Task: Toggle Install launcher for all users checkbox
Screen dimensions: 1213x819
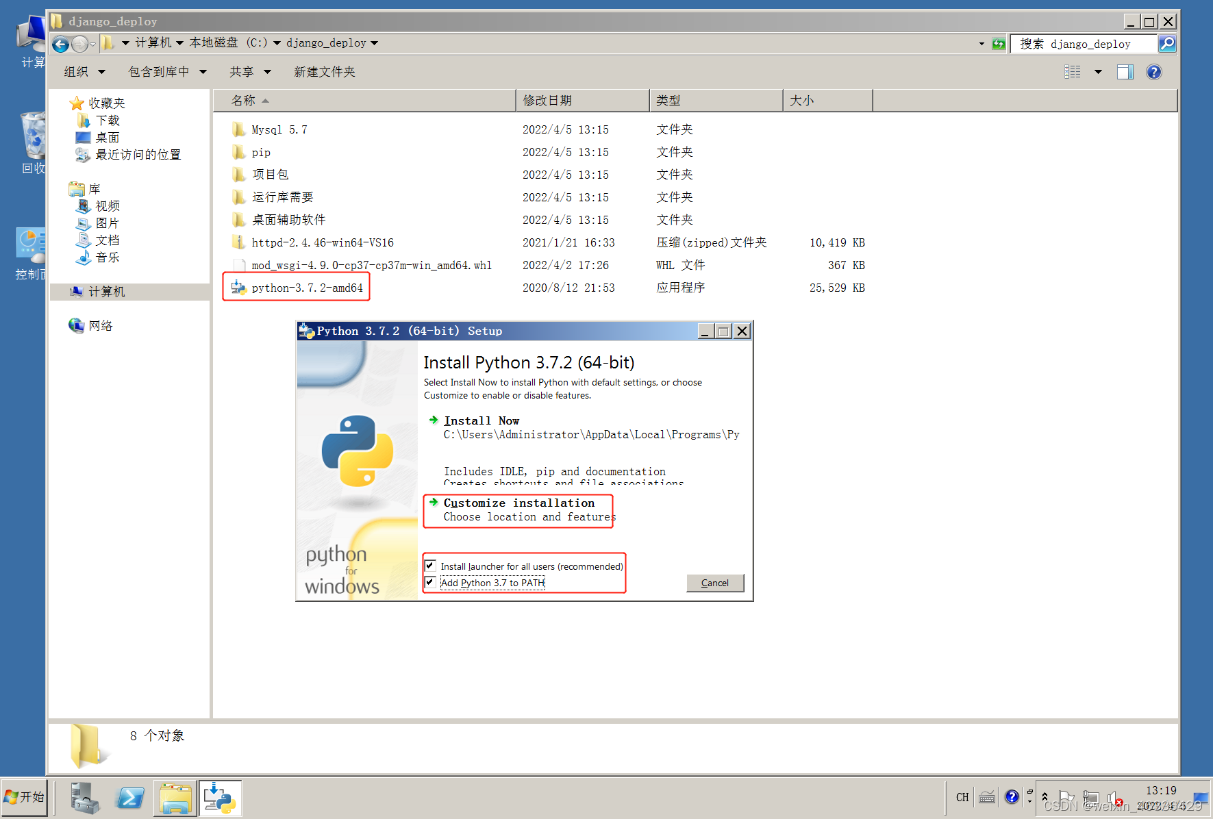Action: (430, 566)
